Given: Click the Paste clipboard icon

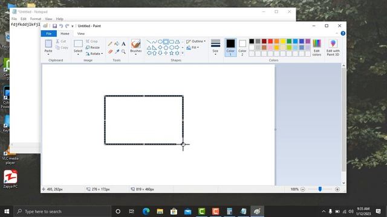Looking at the screenshot, I should [x=48, y=43].
